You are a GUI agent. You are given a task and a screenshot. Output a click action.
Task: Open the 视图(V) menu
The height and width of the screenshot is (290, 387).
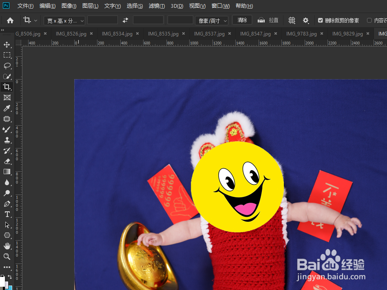(x=197, y=6)
